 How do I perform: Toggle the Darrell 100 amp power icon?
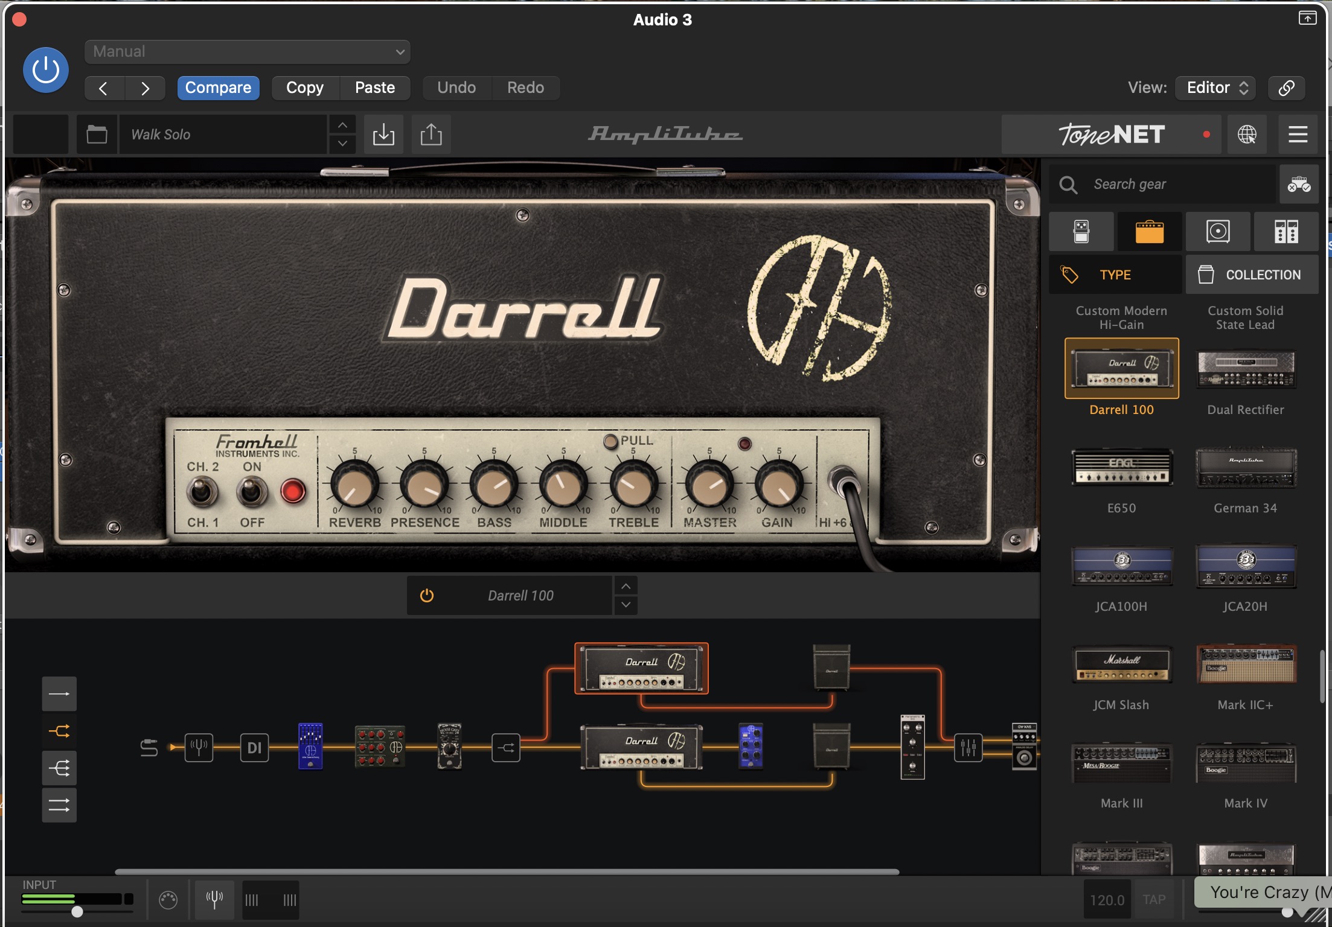(x=427, y=596)
